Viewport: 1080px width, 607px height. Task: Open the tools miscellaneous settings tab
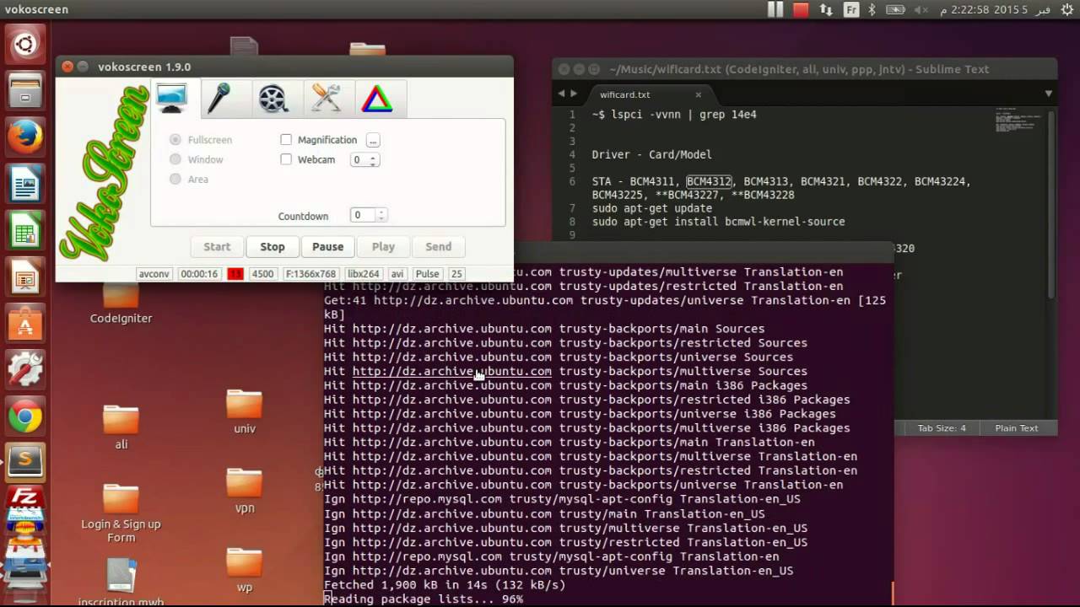326,99
